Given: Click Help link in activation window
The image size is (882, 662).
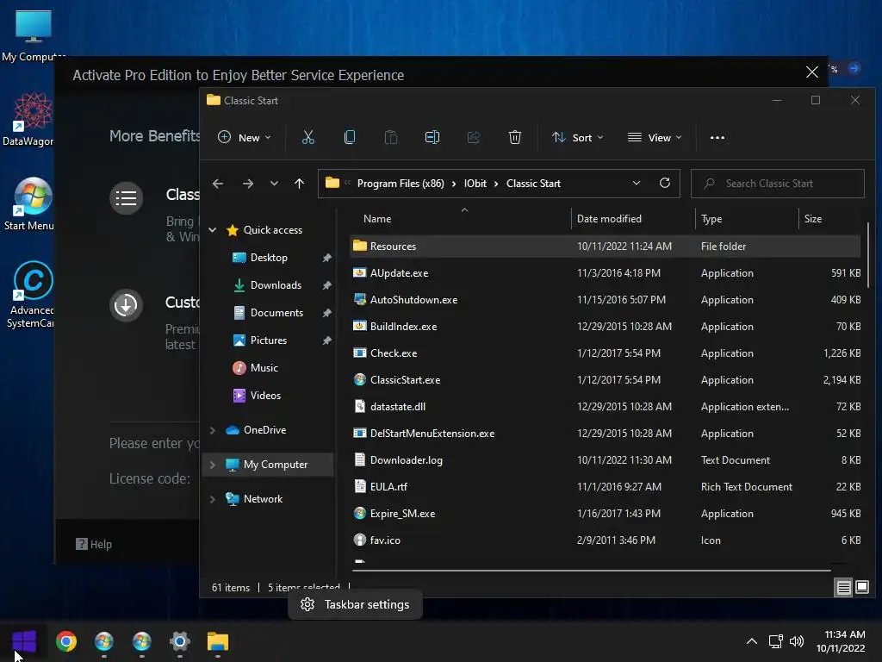Looking at the screenshot, I should tap(102, 545).
